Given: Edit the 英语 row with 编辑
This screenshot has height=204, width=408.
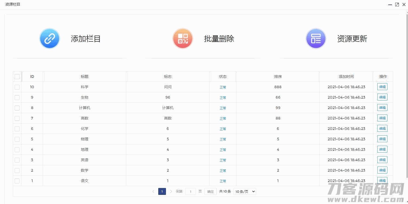Looking at the screenshot, I should coord(382,160).
